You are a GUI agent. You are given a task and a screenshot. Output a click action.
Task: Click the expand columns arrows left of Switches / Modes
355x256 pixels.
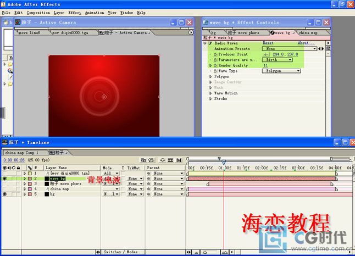(x=98, y=252)
